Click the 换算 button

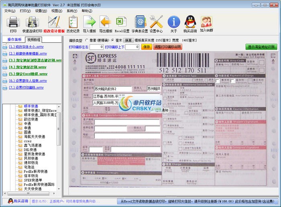point(128,40)
